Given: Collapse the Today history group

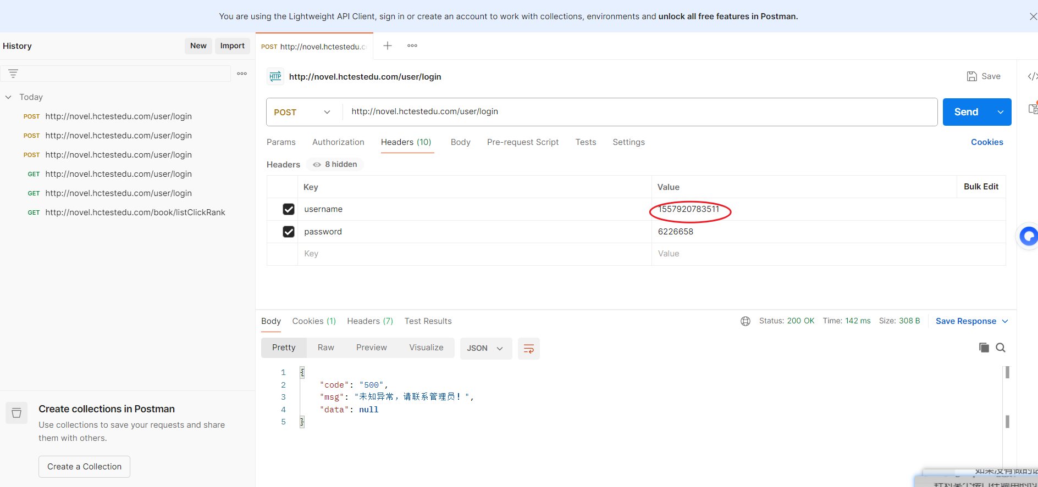Looking at the screenshot, I should click(8, 97).
